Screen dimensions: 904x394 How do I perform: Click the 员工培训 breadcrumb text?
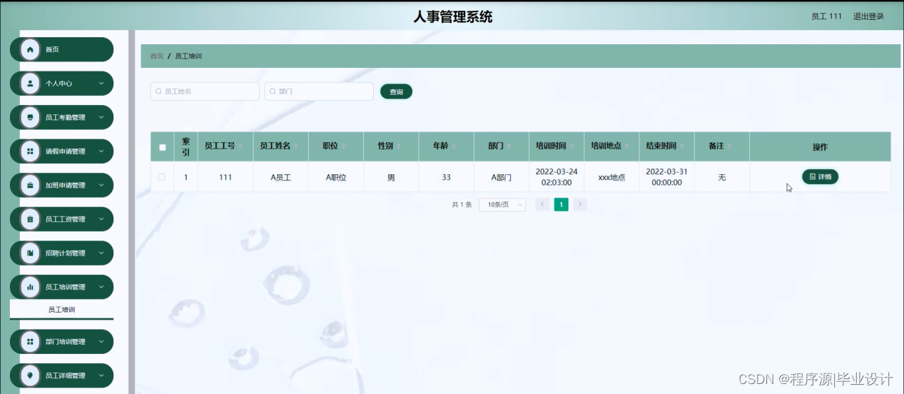(188, 56)
